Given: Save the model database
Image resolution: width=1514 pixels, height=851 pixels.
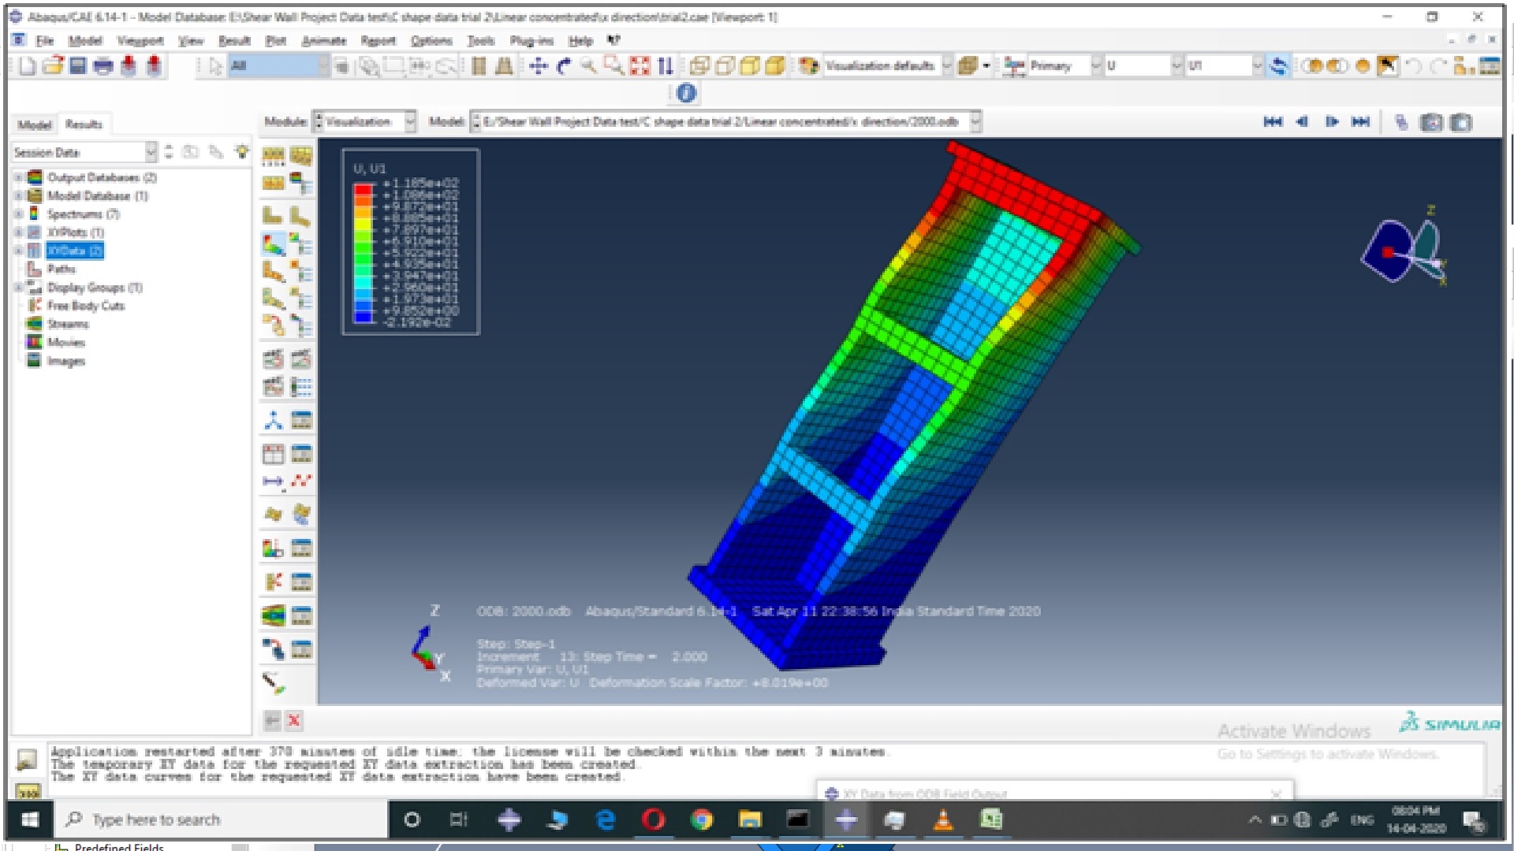Looking at the screenshot, I should coord(77,66).
